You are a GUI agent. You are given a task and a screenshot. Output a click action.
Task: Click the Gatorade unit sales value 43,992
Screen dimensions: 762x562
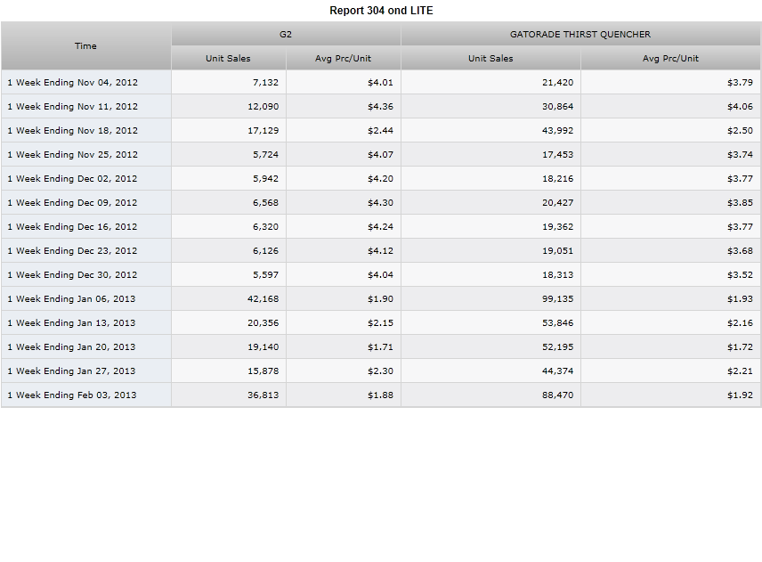[x=557, y=130]
